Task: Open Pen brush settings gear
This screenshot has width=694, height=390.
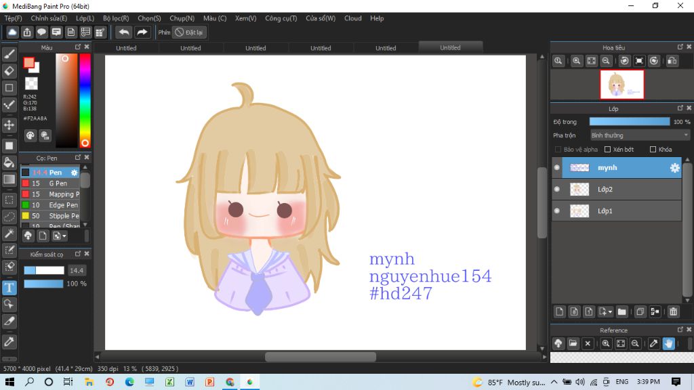Action: click(74, 173)
